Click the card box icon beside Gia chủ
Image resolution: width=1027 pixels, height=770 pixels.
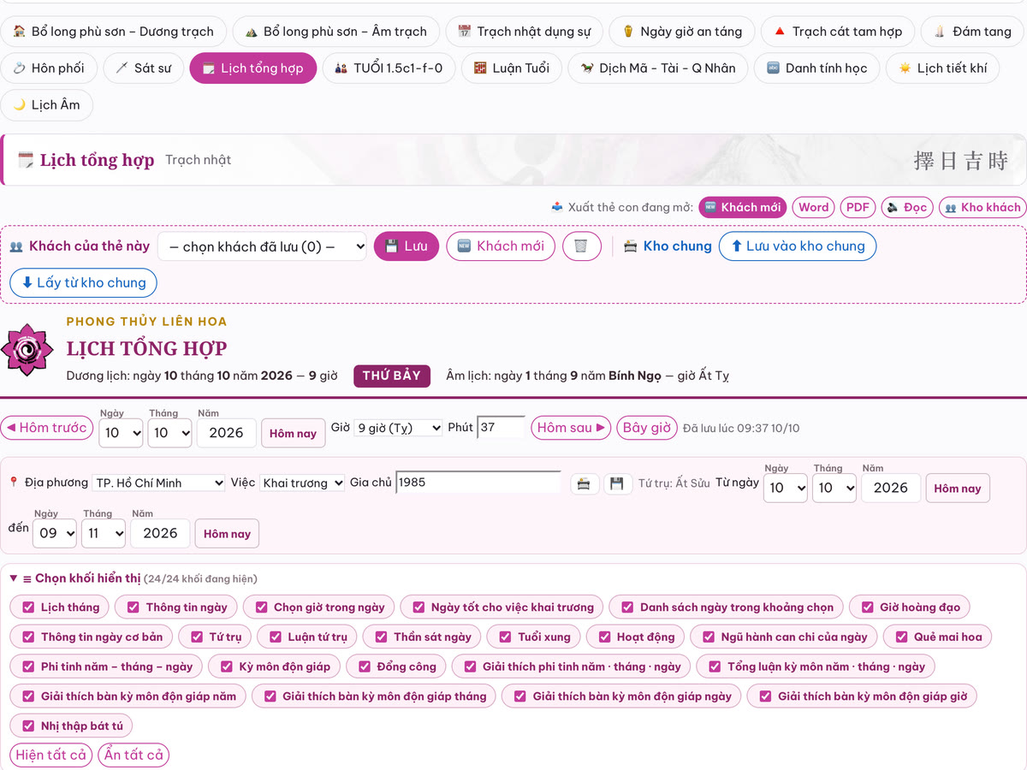coord(584,483)
